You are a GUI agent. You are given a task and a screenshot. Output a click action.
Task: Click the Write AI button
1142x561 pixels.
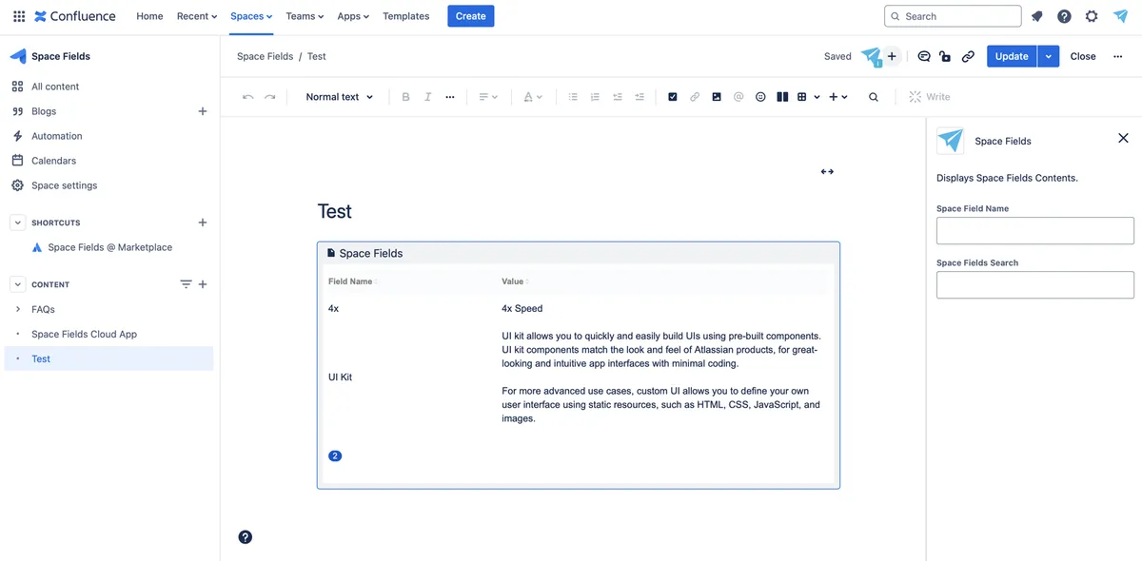[930, 97]
